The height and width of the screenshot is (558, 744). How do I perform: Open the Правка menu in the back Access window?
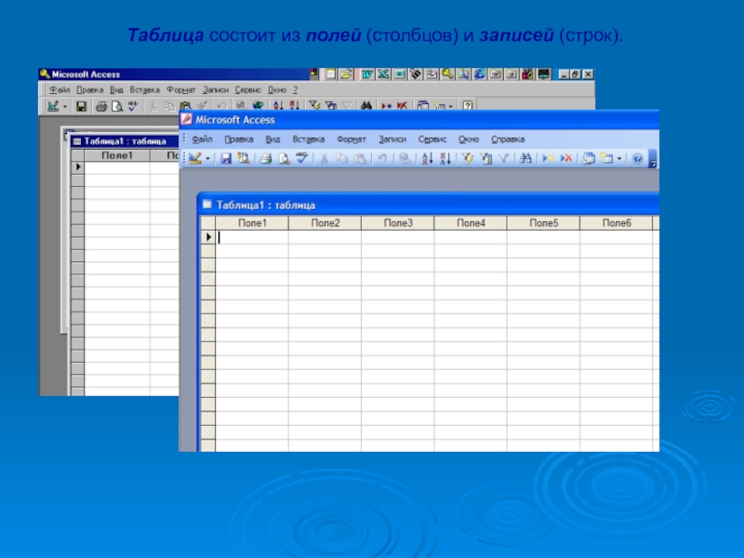coord(89,89)
